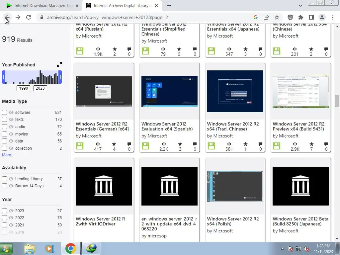Click the Chrome icon in the taskbar
This screenshot has height=255, width=340.
[70, 248]
